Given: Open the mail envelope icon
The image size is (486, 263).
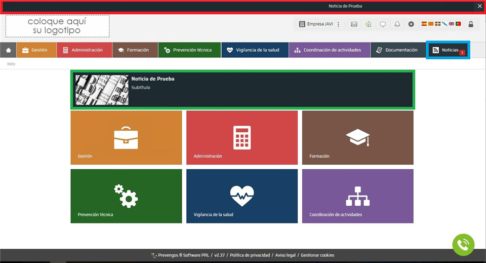Looking at the screenshot, I should click(x=354, y=24).
